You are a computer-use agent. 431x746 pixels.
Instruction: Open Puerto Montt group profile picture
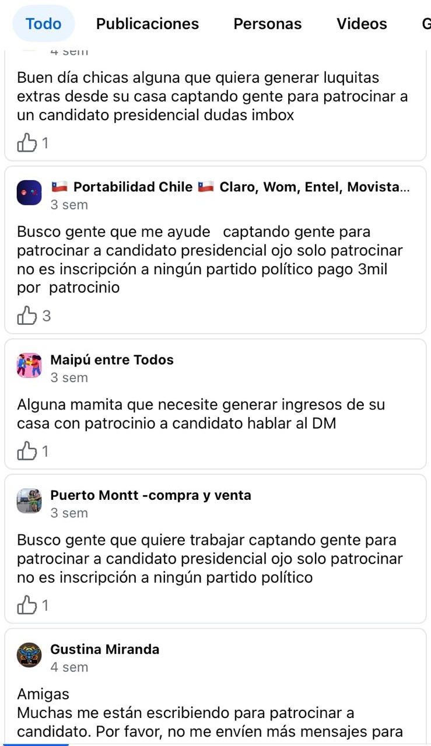[x=29, y=501]
